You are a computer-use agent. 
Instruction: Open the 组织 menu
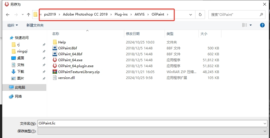pos(13,25)
